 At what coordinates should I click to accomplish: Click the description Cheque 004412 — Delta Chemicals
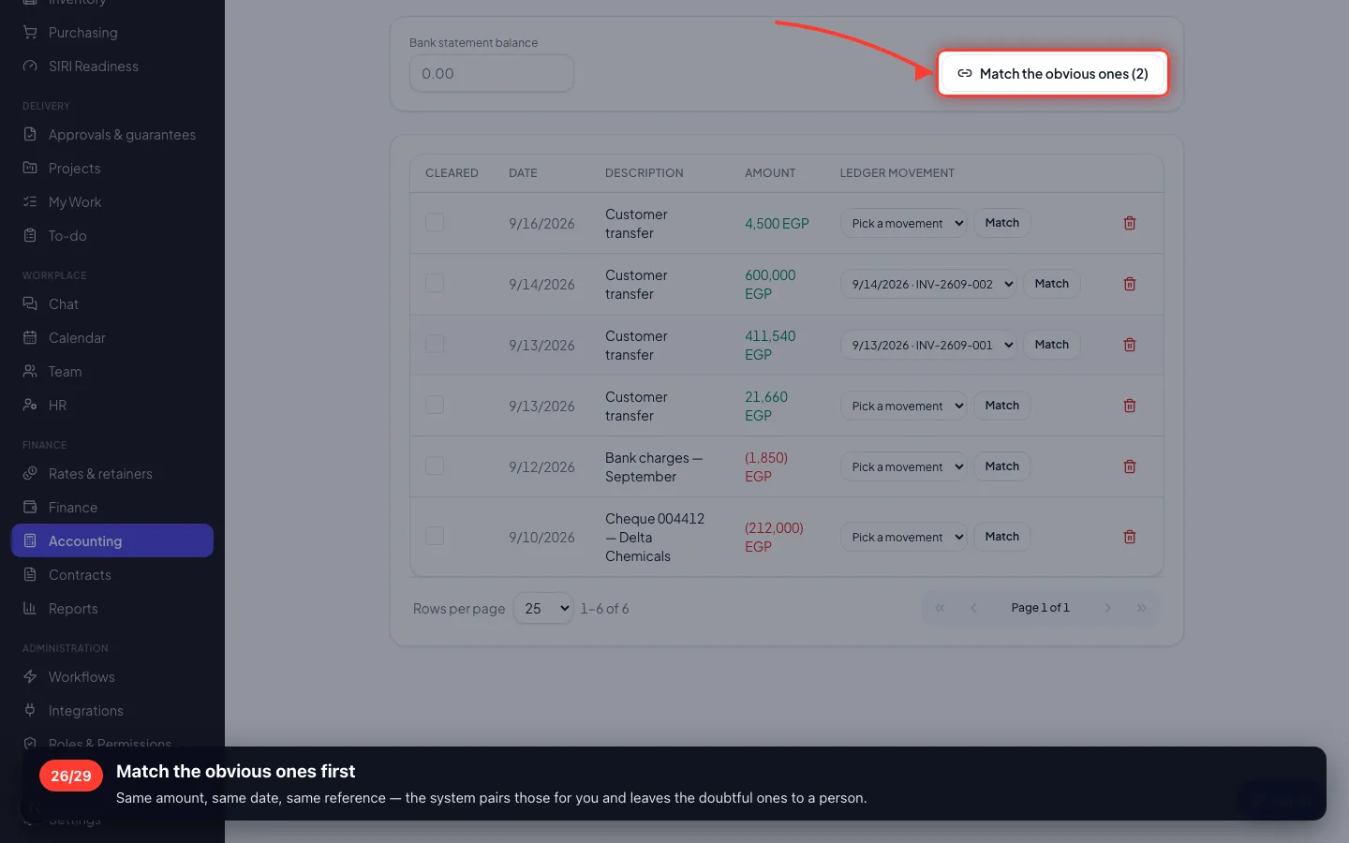click(655, 538)
